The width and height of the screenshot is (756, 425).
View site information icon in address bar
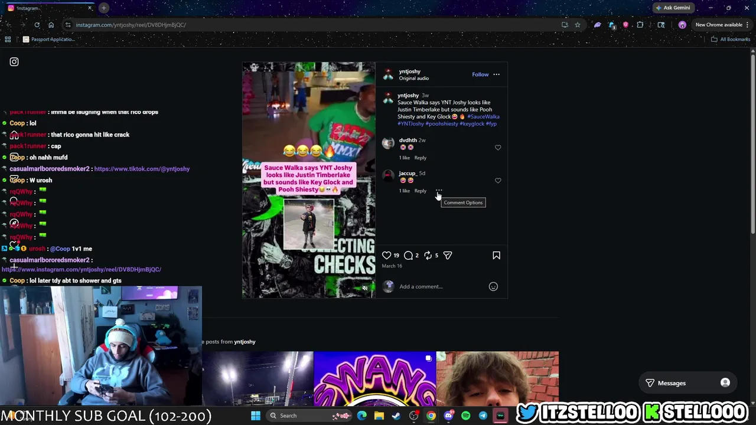click(x=68, y=25)
